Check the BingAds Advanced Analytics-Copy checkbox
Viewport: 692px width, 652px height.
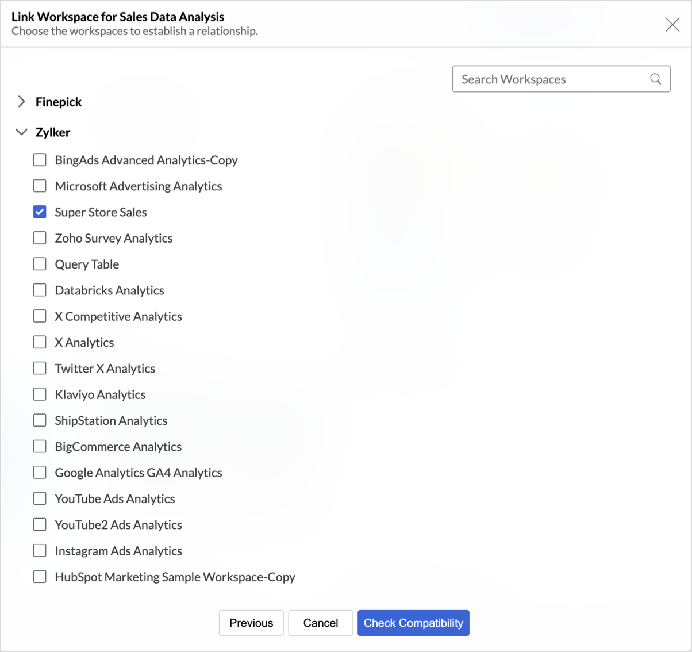point(40,160)
